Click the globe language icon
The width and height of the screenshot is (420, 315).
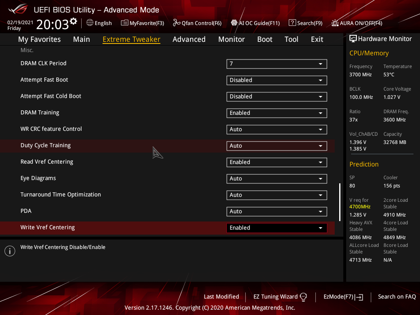click(90, 23)
